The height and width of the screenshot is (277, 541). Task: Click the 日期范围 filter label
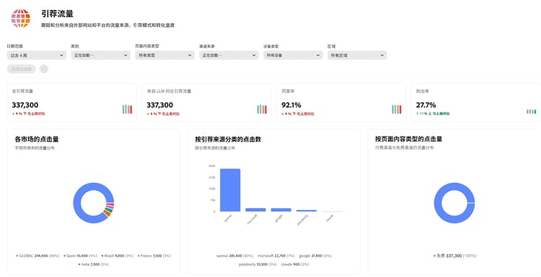[x=15, y=46]
